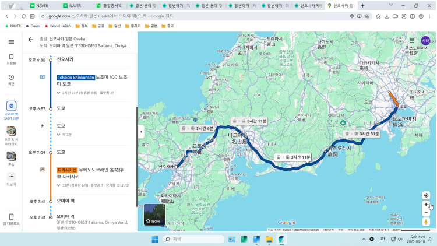Click the browser forward button

(15, 16)
